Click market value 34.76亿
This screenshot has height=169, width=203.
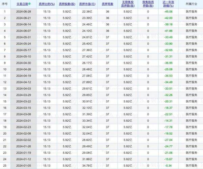pos(87,166)
